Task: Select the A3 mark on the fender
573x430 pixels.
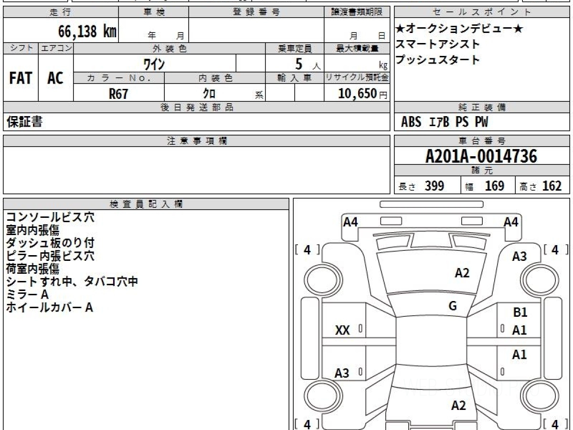Action: tap(520, 257)
